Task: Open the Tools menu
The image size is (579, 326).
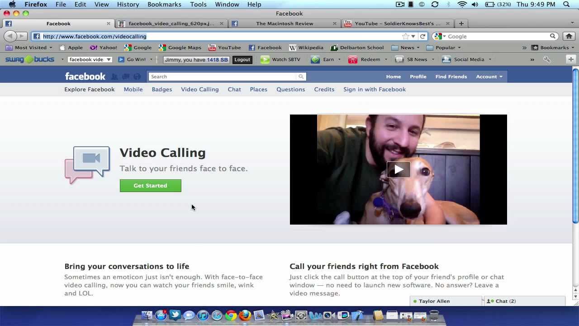Action: click(198, 4)
